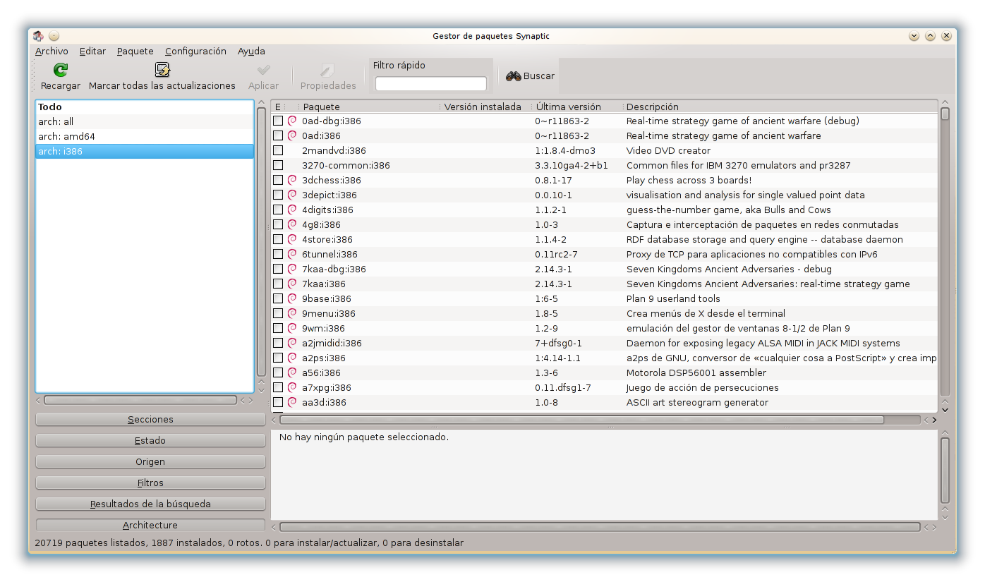Click the Marcar todas las actualizaciones icon

point(162,70)
